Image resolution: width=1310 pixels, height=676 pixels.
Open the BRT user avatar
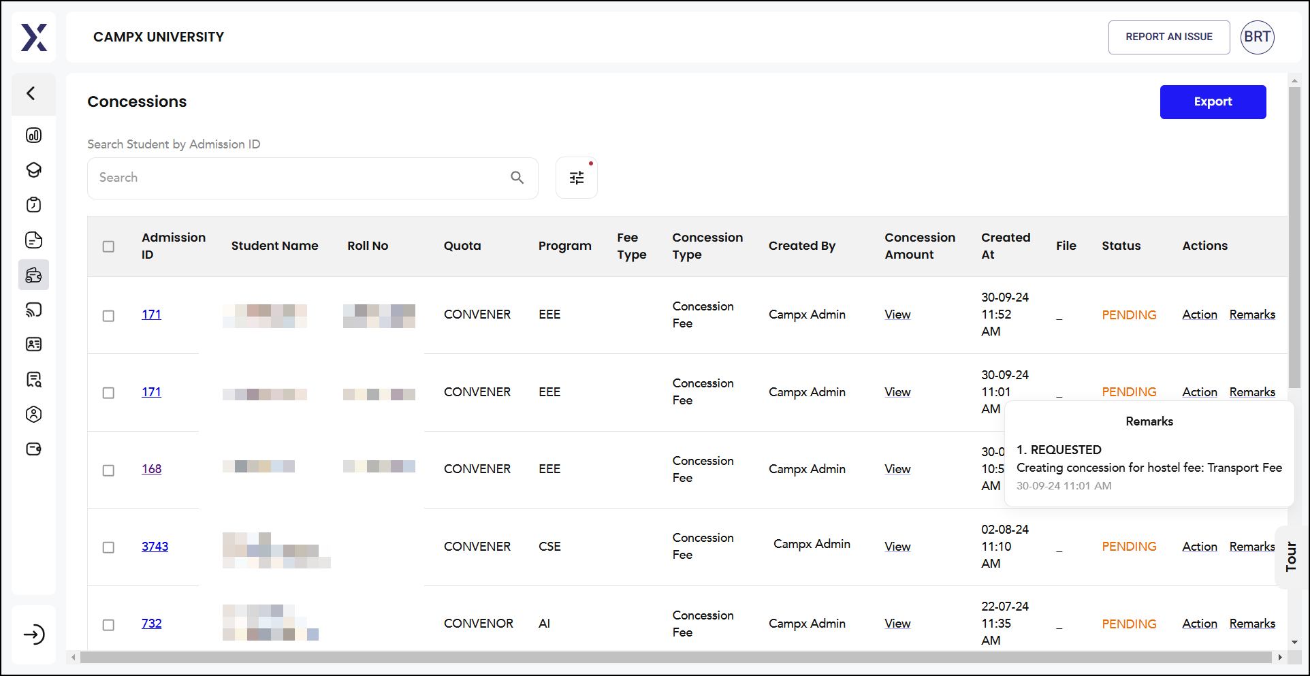1257,37
